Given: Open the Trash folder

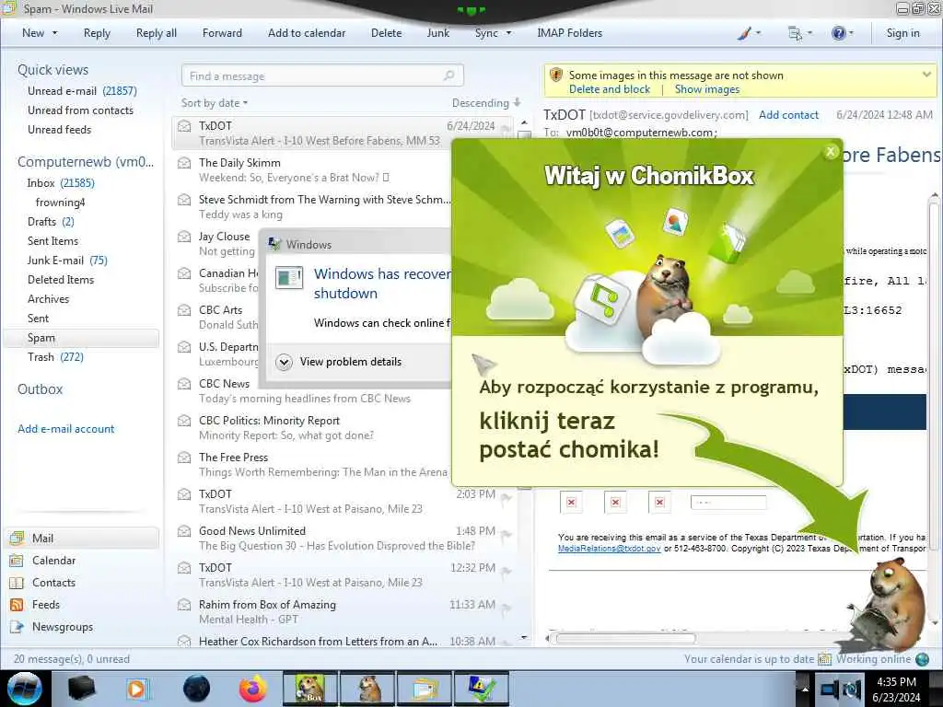Looking at the screenshot, I should (x=55, y=356).
